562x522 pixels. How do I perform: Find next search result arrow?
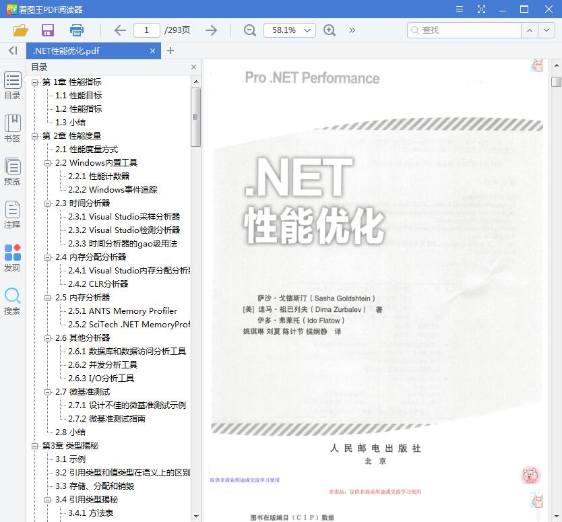547,30
